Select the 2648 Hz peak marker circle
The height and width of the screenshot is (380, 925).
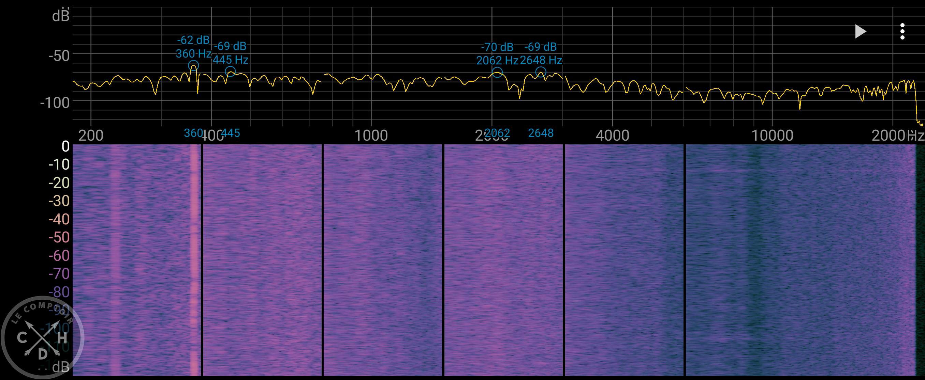tap(541, 73)
